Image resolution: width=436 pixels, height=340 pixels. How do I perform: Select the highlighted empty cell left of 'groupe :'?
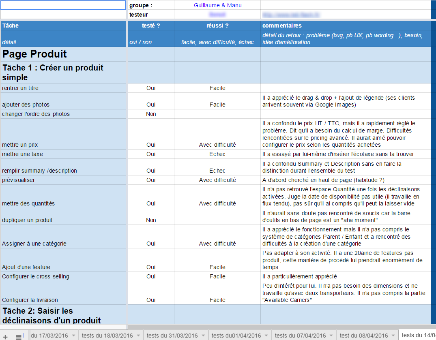click(63, 5)
